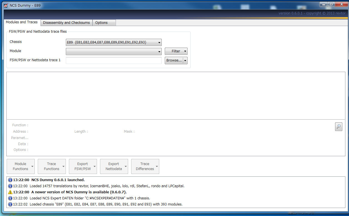
Task: Click the 'Address :' label
Action: pyautogui.click(x=21, y=132)
